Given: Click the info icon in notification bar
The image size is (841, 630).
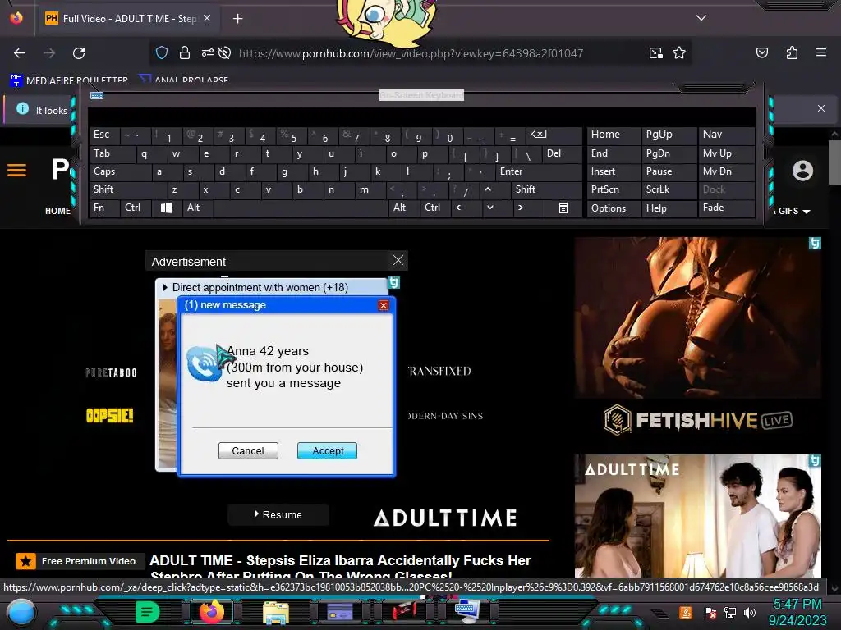Looking at the screenshot, I should tap(22, 109).
